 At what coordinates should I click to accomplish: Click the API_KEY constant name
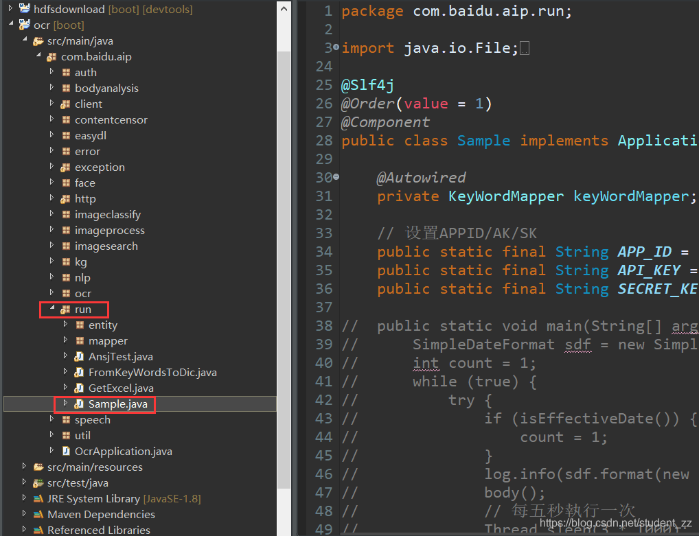coord(649,270)
